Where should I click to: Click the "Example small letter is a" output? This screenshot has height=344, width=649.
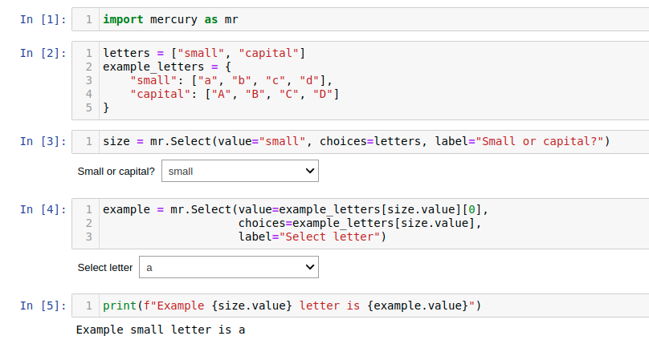coord(161,329)
